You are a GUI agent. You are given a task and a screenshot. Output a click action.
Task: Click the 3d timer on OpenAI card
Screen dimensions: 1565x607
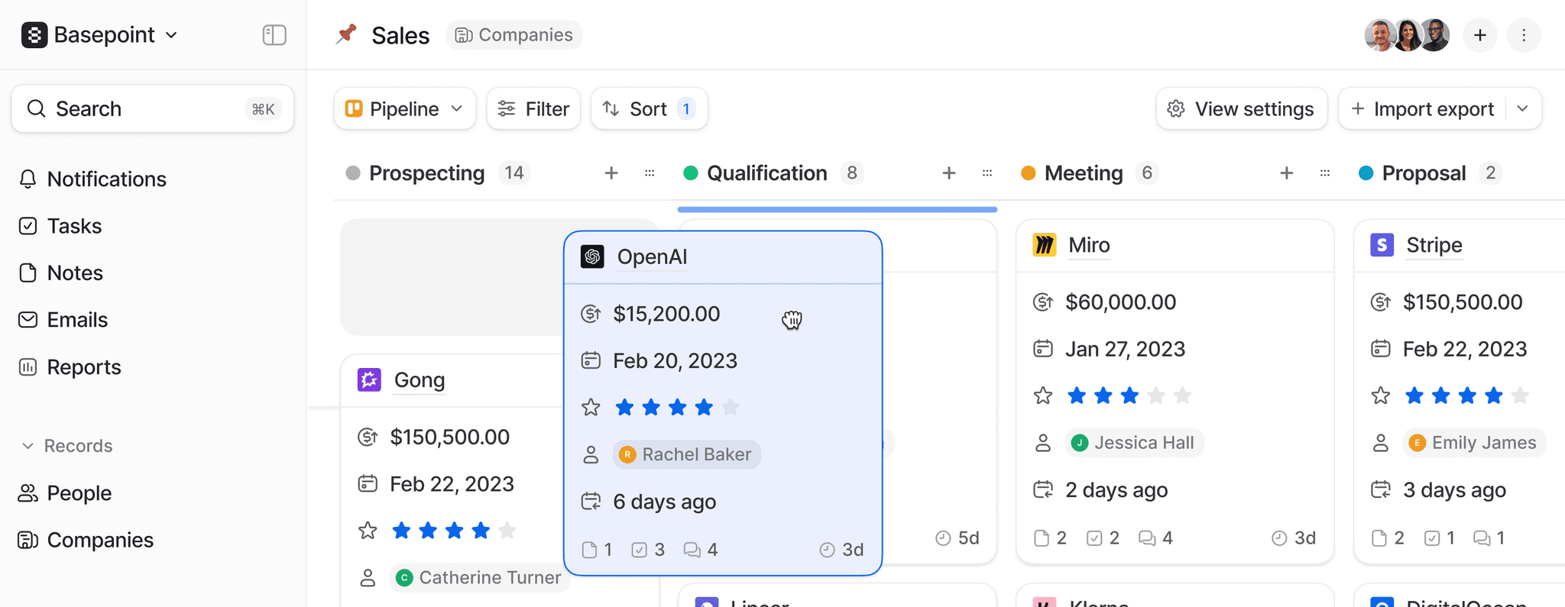(841, 550)
